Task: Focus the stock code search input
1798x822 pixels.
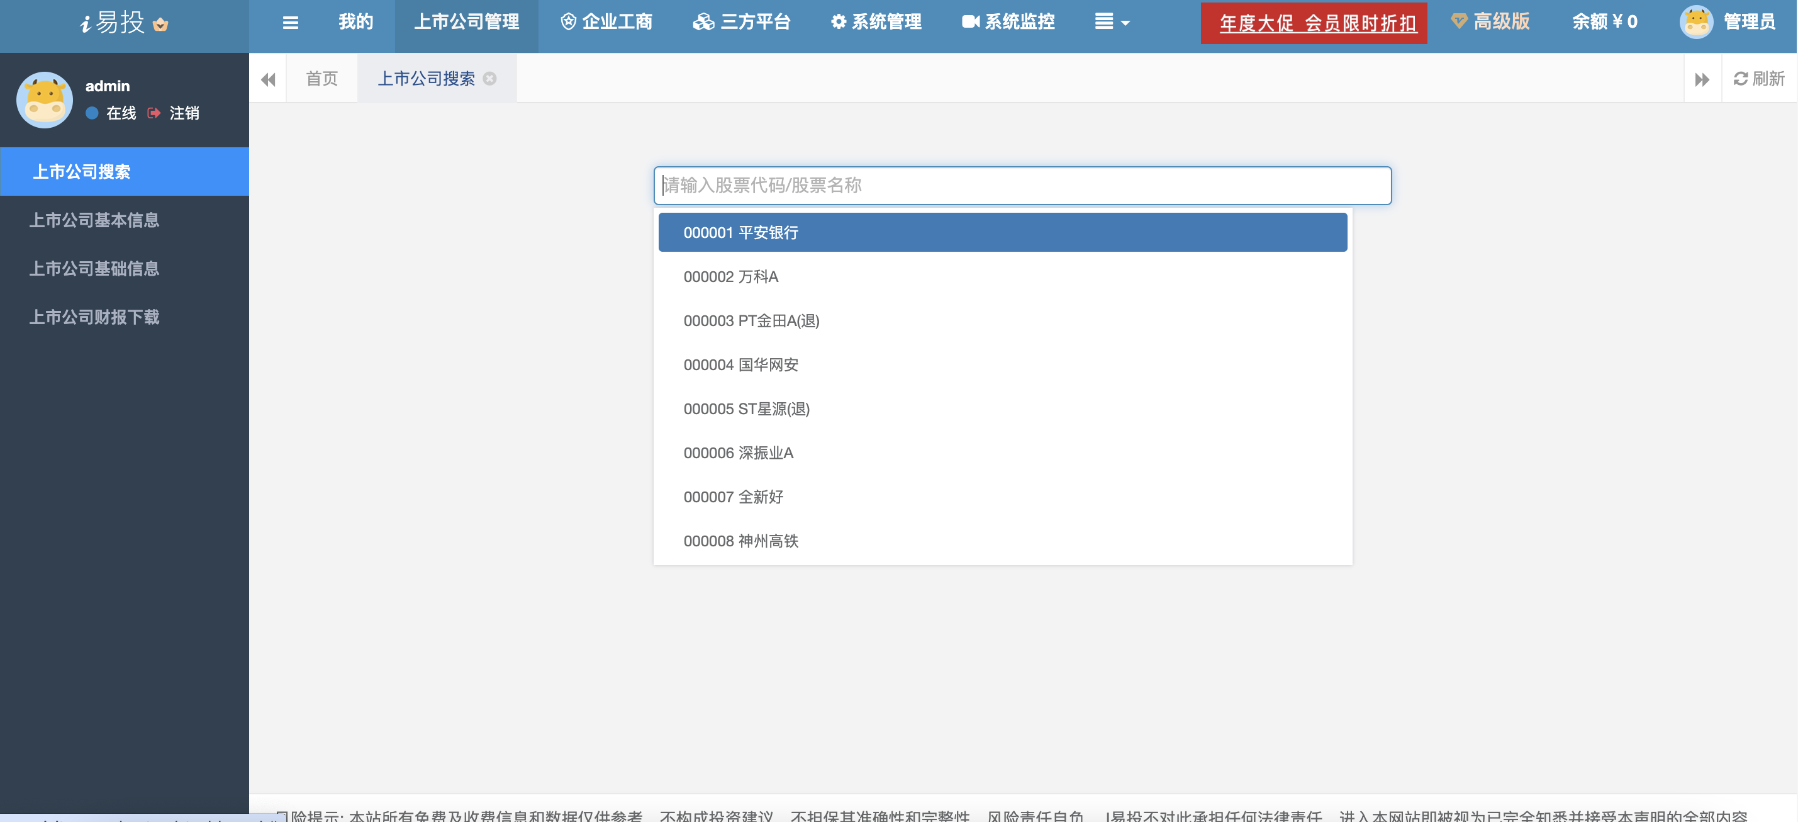Action: click(x=1022, y=185)
